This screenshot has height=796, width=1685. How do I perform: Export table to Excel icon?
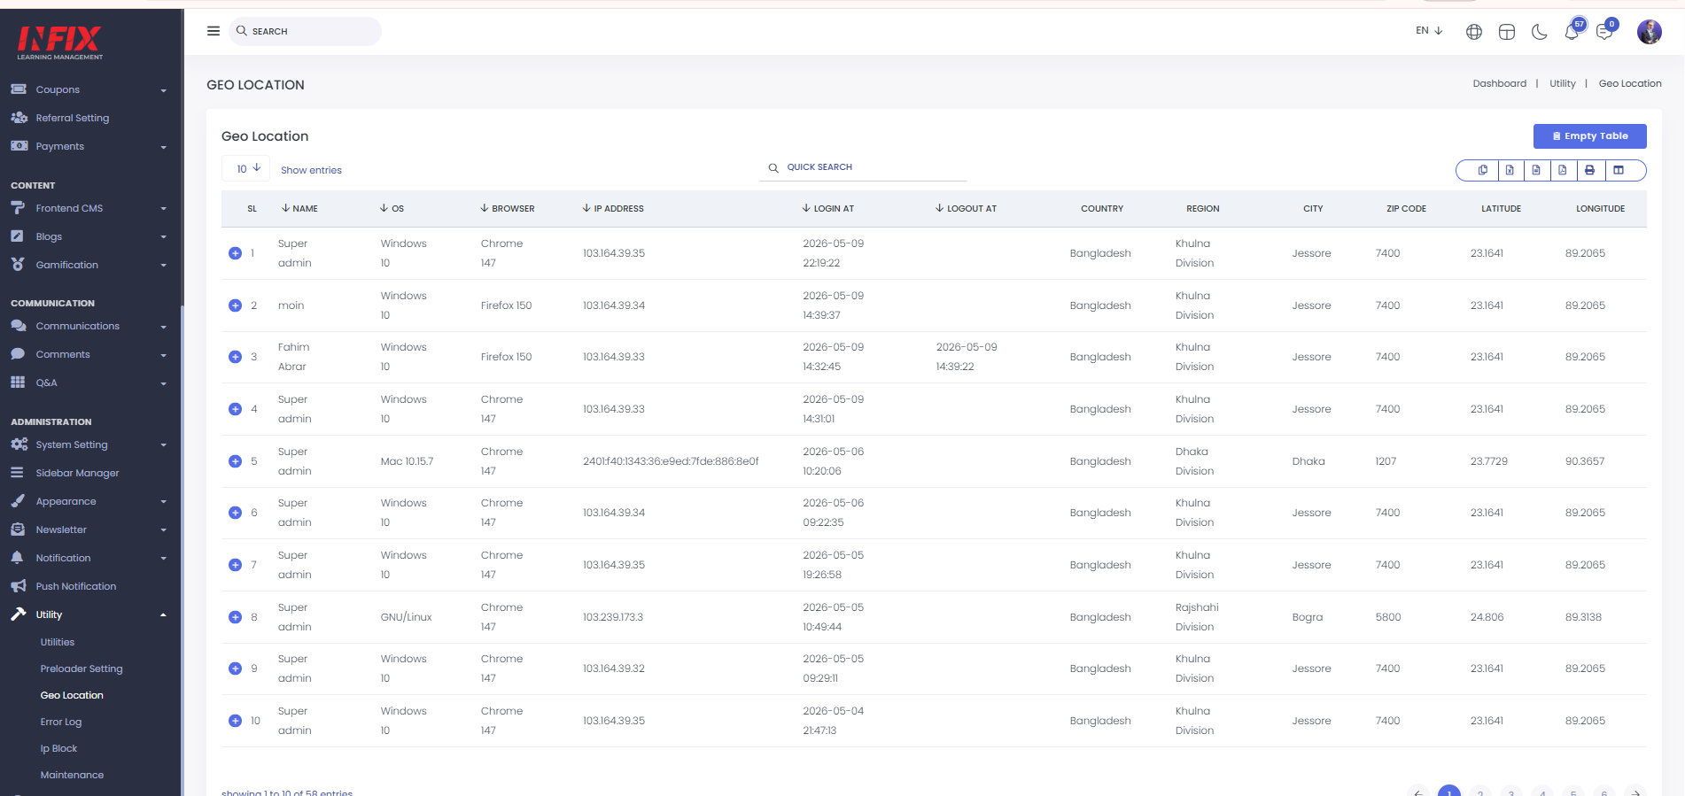(1510, 170)
